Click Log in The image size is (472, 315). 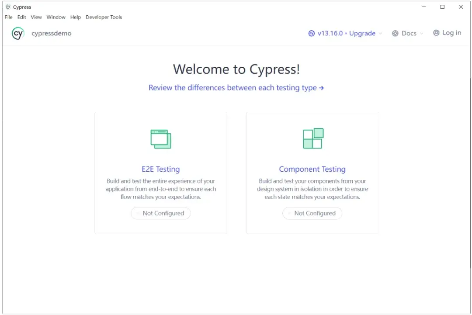tap(451, 33)
